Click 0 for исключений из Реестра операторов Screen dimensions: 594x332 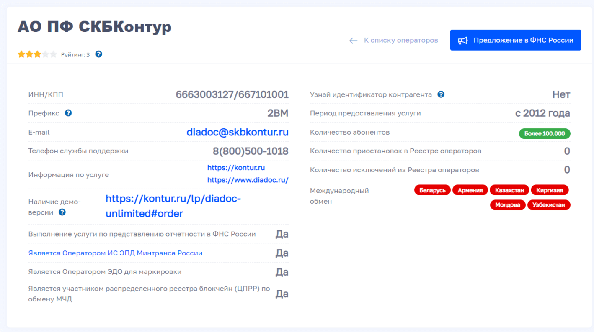tap(567, 170)
